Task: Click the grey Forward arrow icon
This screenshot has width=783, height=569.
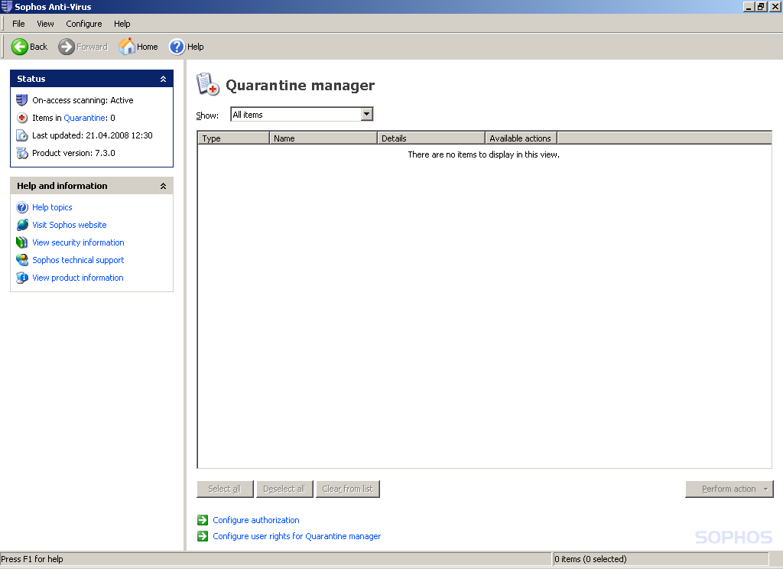Action: pyautogui.click(x=66, y=47)
